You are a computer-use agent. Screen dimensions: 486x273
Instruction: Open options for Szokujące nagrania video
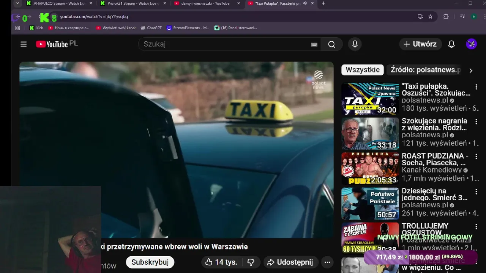point(476,122)
